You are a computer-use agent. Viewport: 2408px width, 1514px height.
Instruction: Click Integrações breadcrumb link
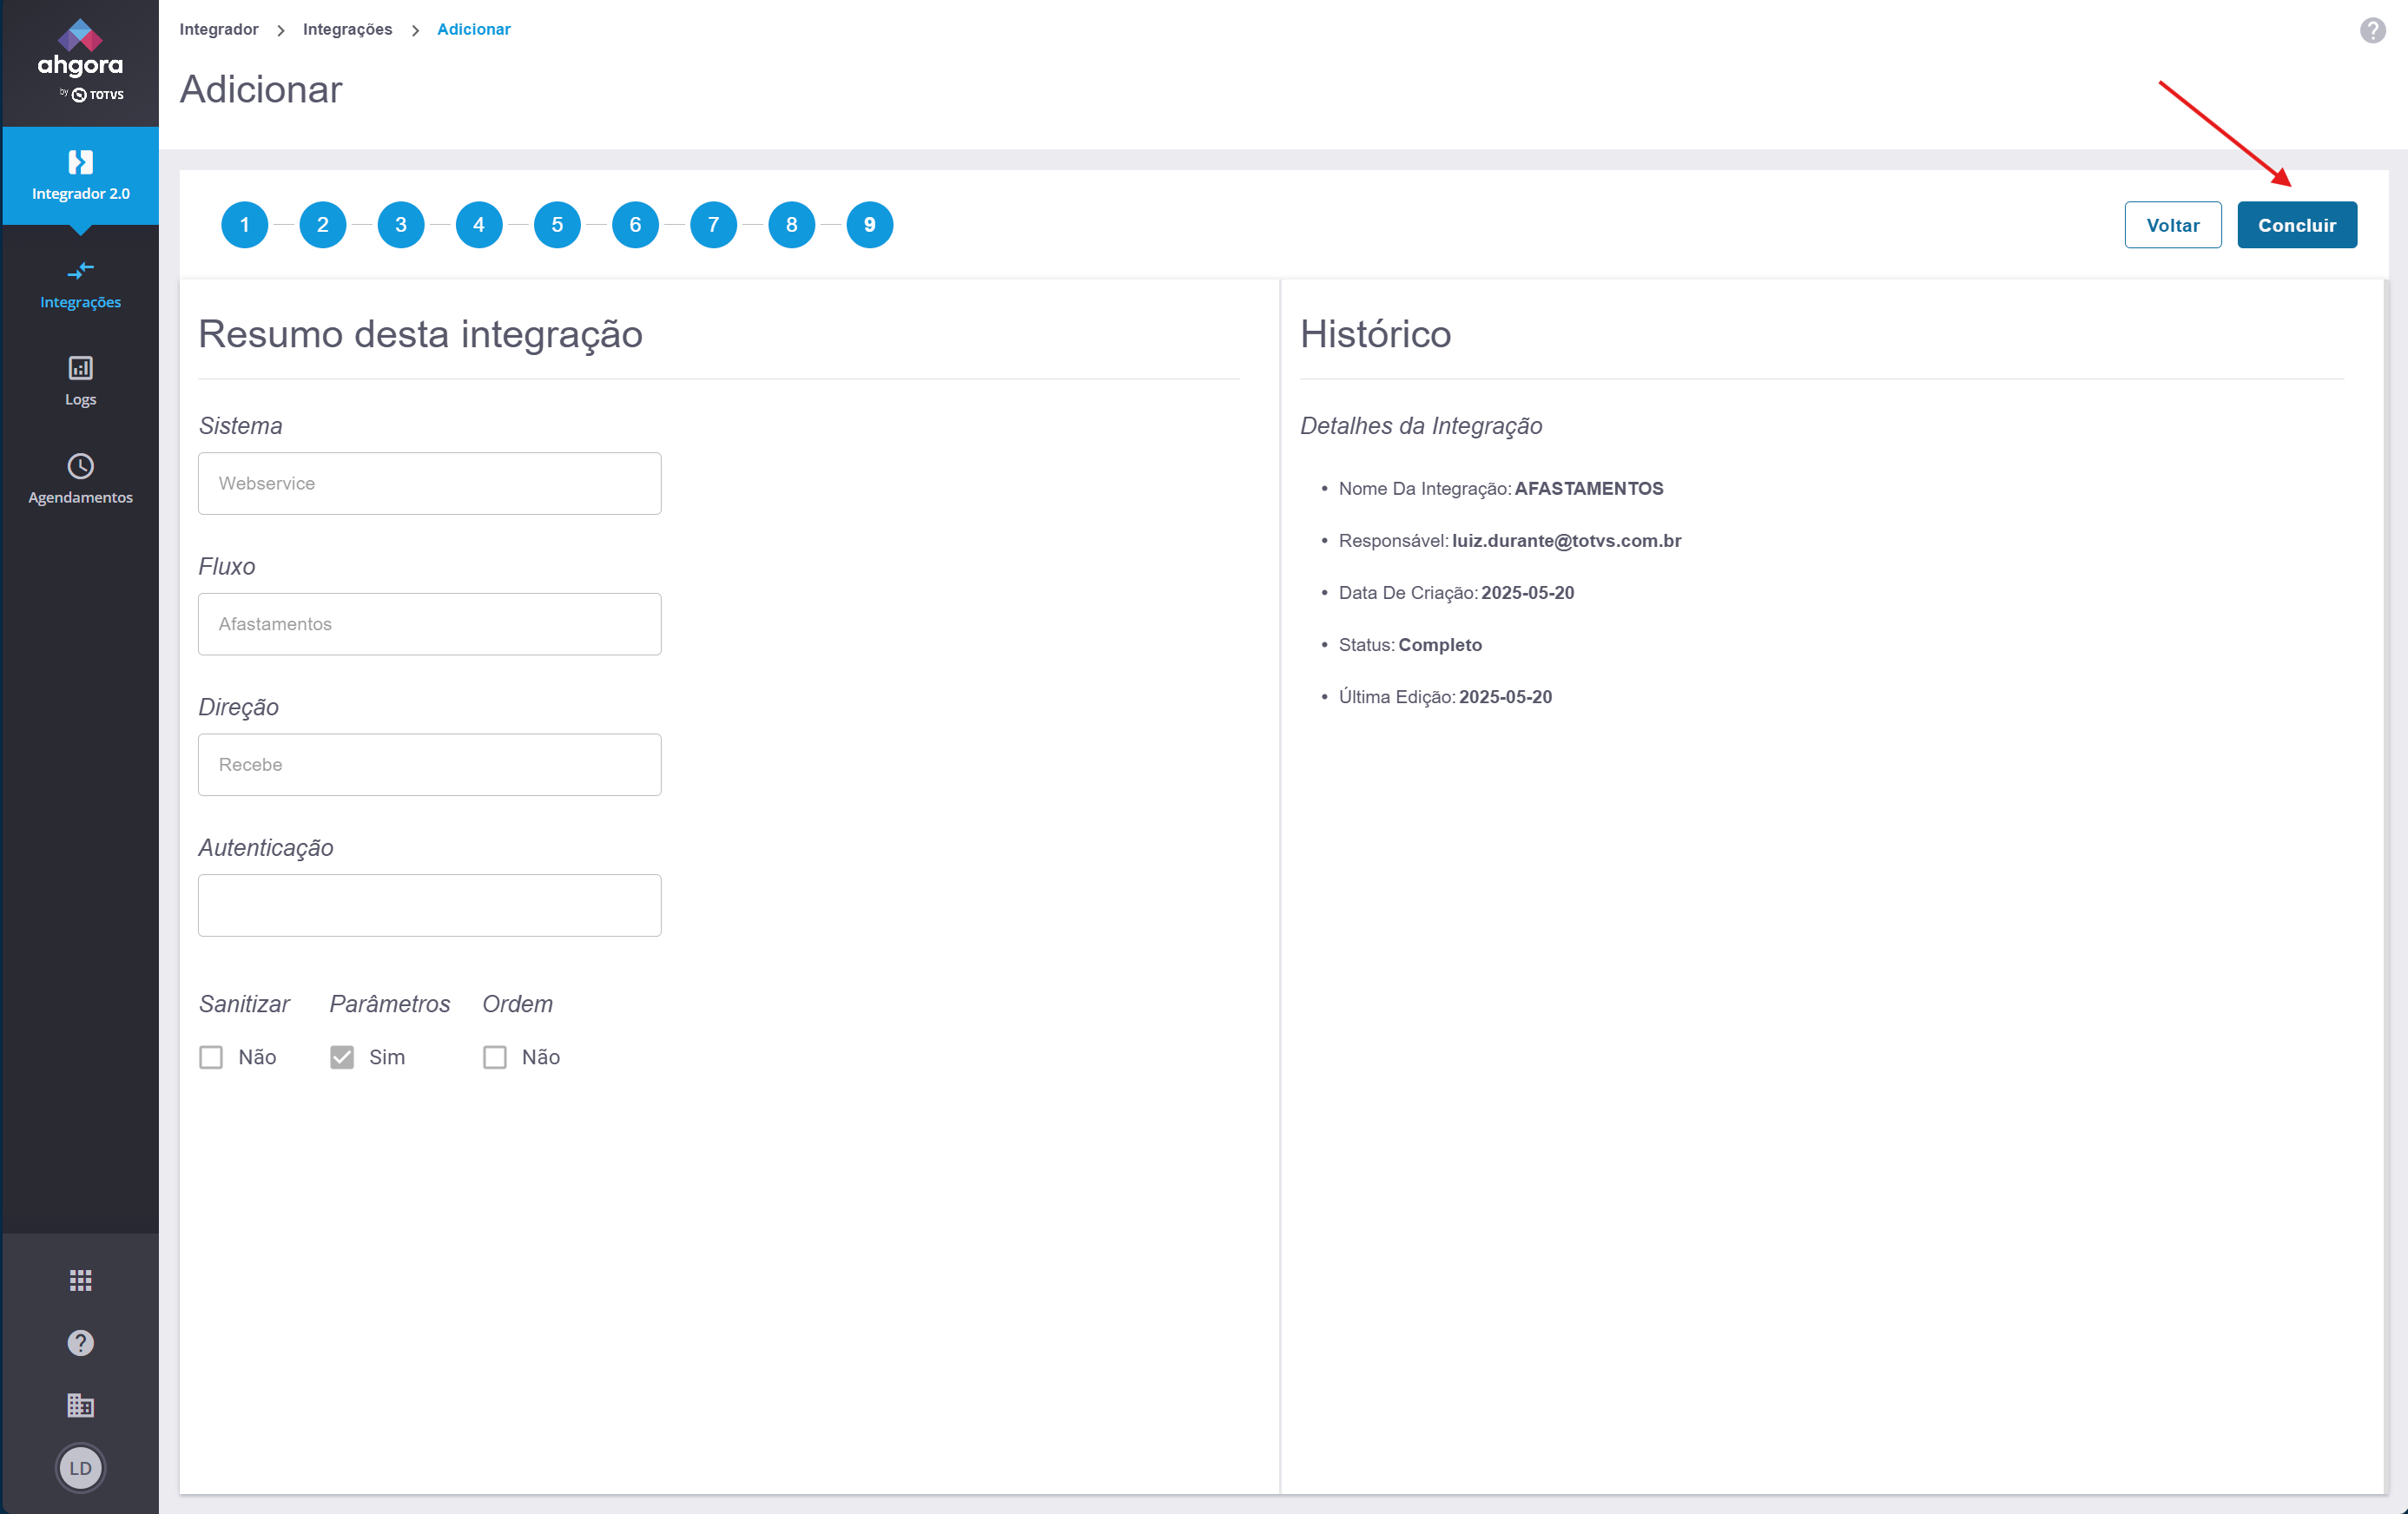point(347,29)
